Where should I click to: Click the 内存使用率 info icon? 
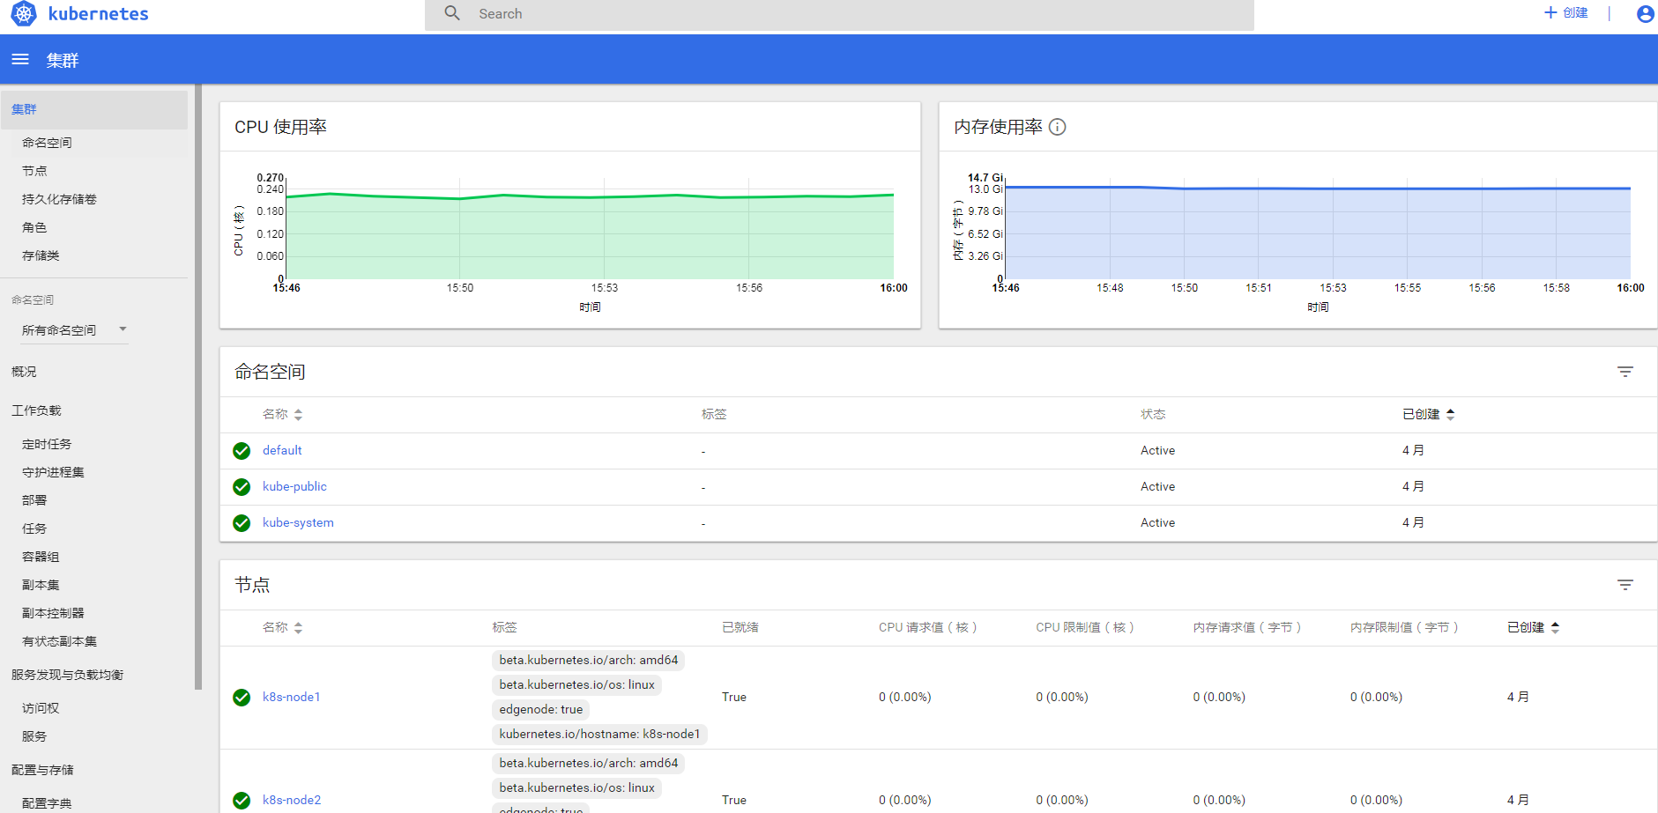click(1058, 127)
